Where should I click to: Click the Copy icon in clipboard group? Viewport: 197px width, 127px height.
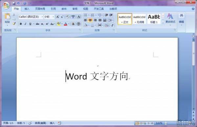[x=14, y=19]
